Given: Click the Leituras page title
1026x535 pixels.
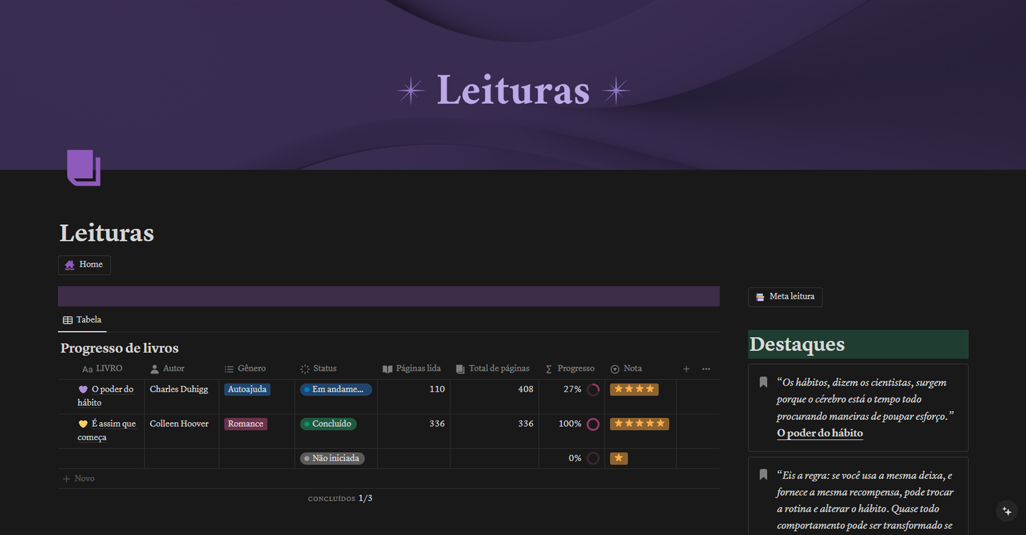Looking at the screenshot, I should tap(107, 233).
